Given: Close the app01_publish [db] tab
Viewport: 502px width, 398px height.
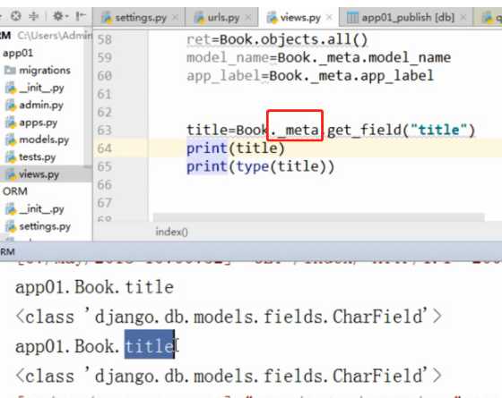Looking at the screenshot, I should tap(463, 17).
